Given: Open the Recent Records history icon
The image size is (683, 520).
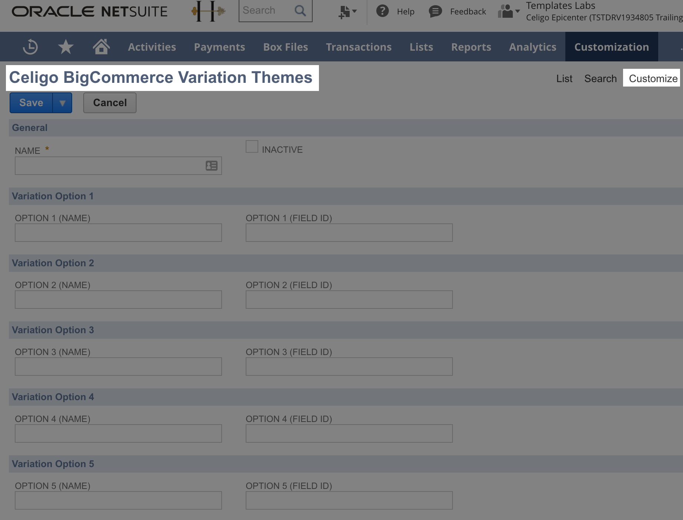Looking at the screenshot, I should point(30,47).
